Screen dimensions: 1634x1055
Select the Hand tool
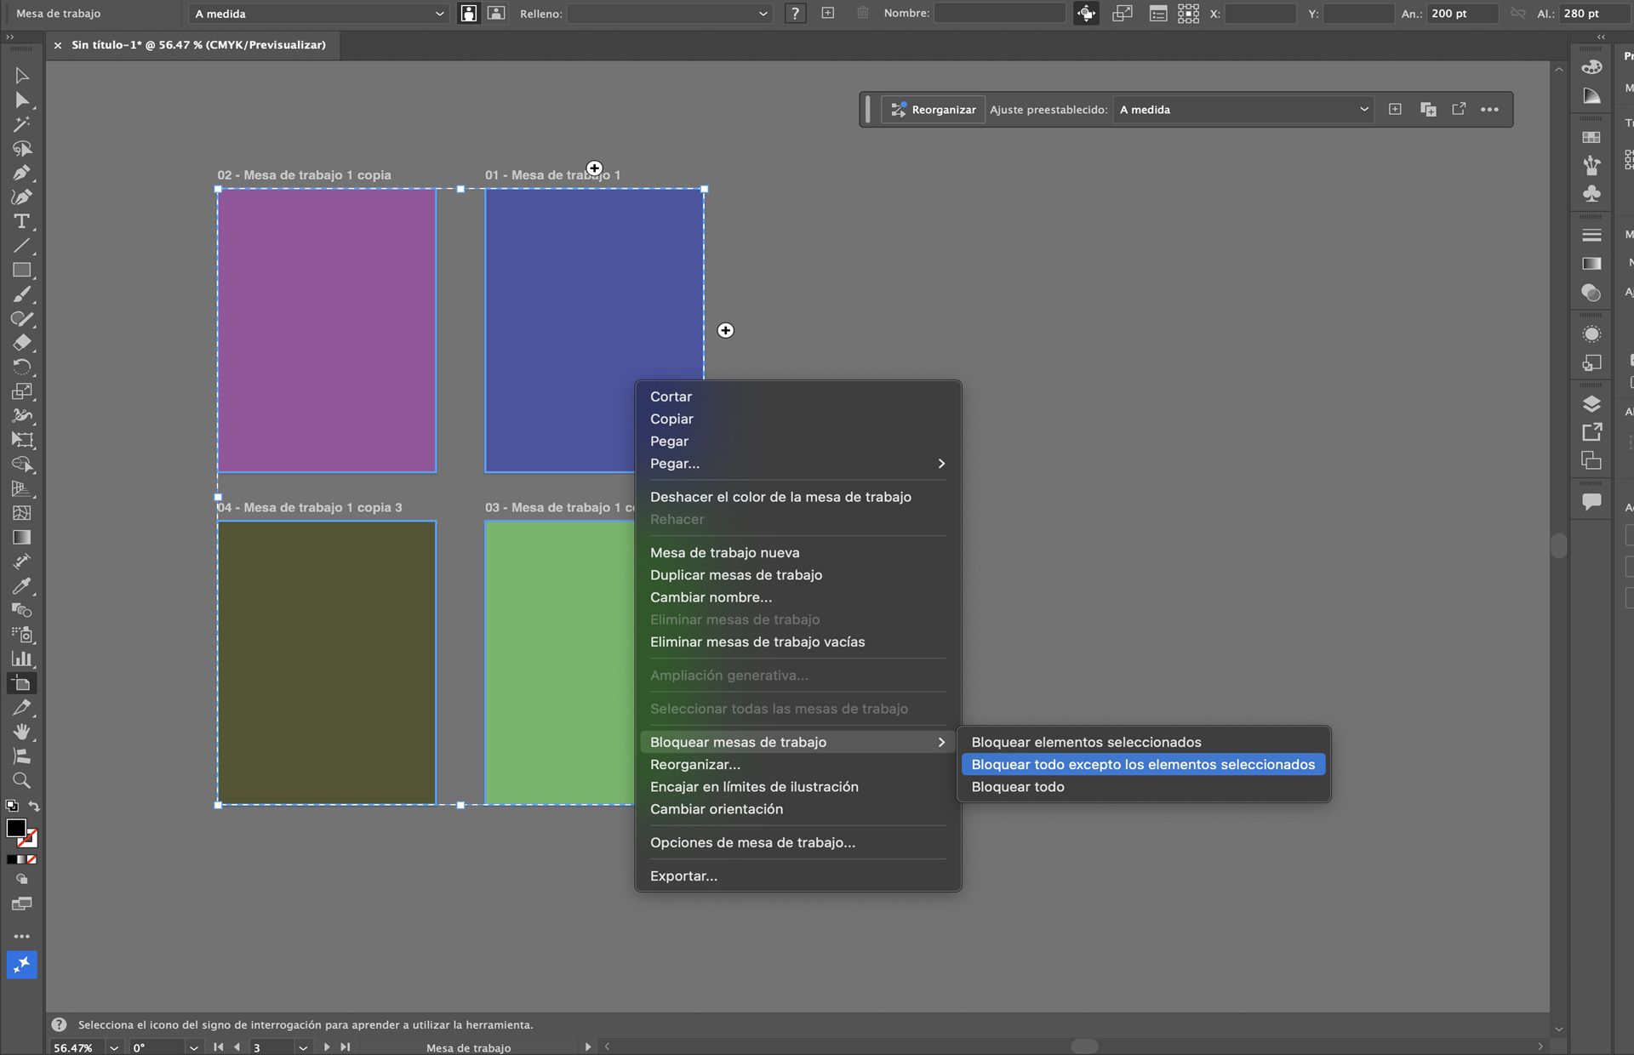click(x=21, y=732)
